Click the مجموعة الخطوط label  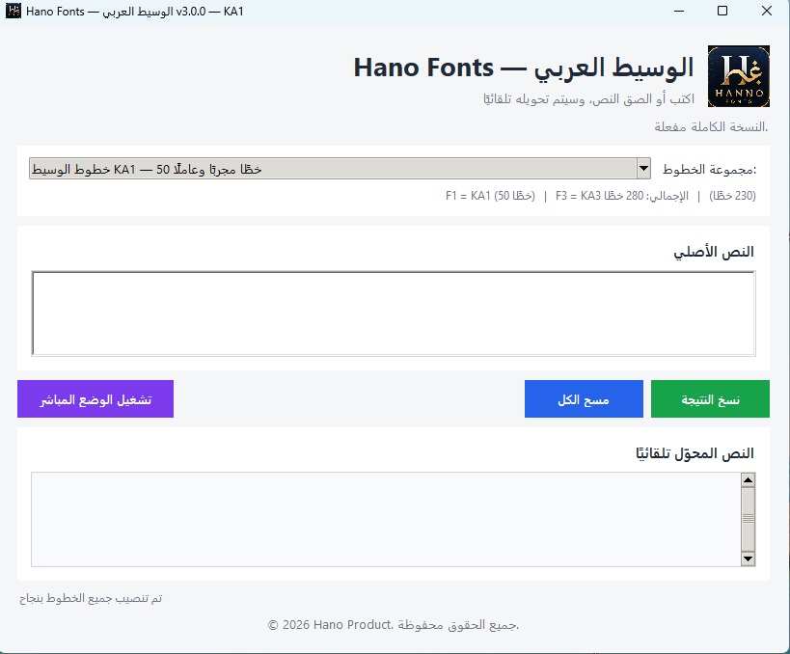709,169
